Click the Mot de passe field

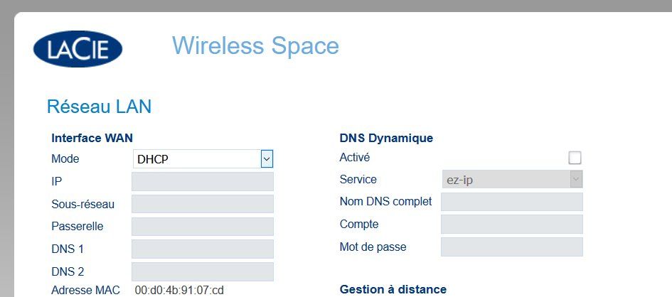(511, 247)
